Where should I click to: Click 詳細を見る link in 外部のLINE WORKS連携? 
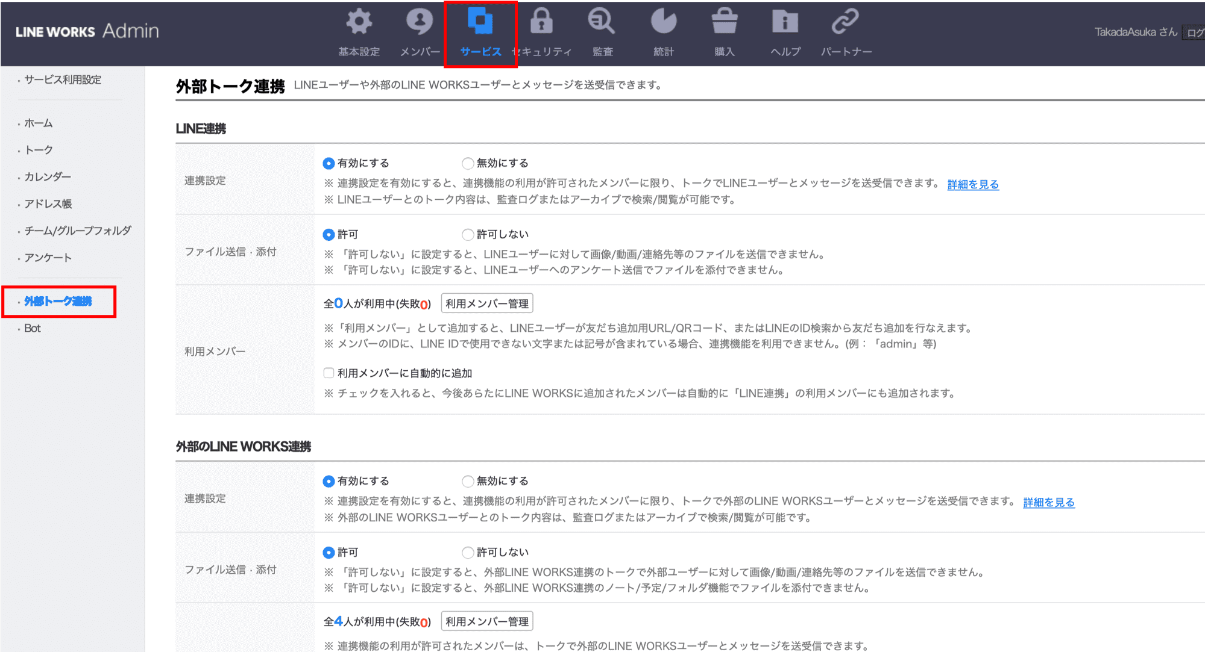click(x=1049, y=502)
